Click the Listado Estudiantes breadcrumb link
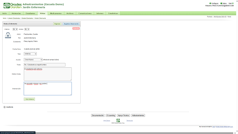The height and width of the screenshot is (134, 238). [x=14, y=18]
